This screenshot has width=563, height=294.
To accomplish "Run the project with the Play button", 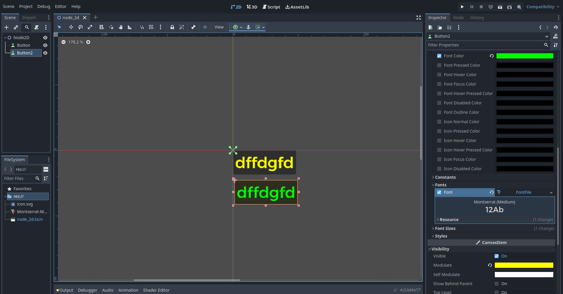I will pos(462,6).
